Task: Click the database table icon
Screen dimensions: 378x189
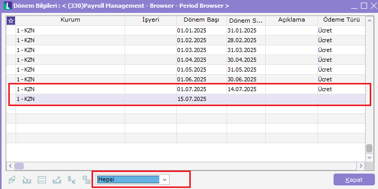Action: (x=86, y=180)
